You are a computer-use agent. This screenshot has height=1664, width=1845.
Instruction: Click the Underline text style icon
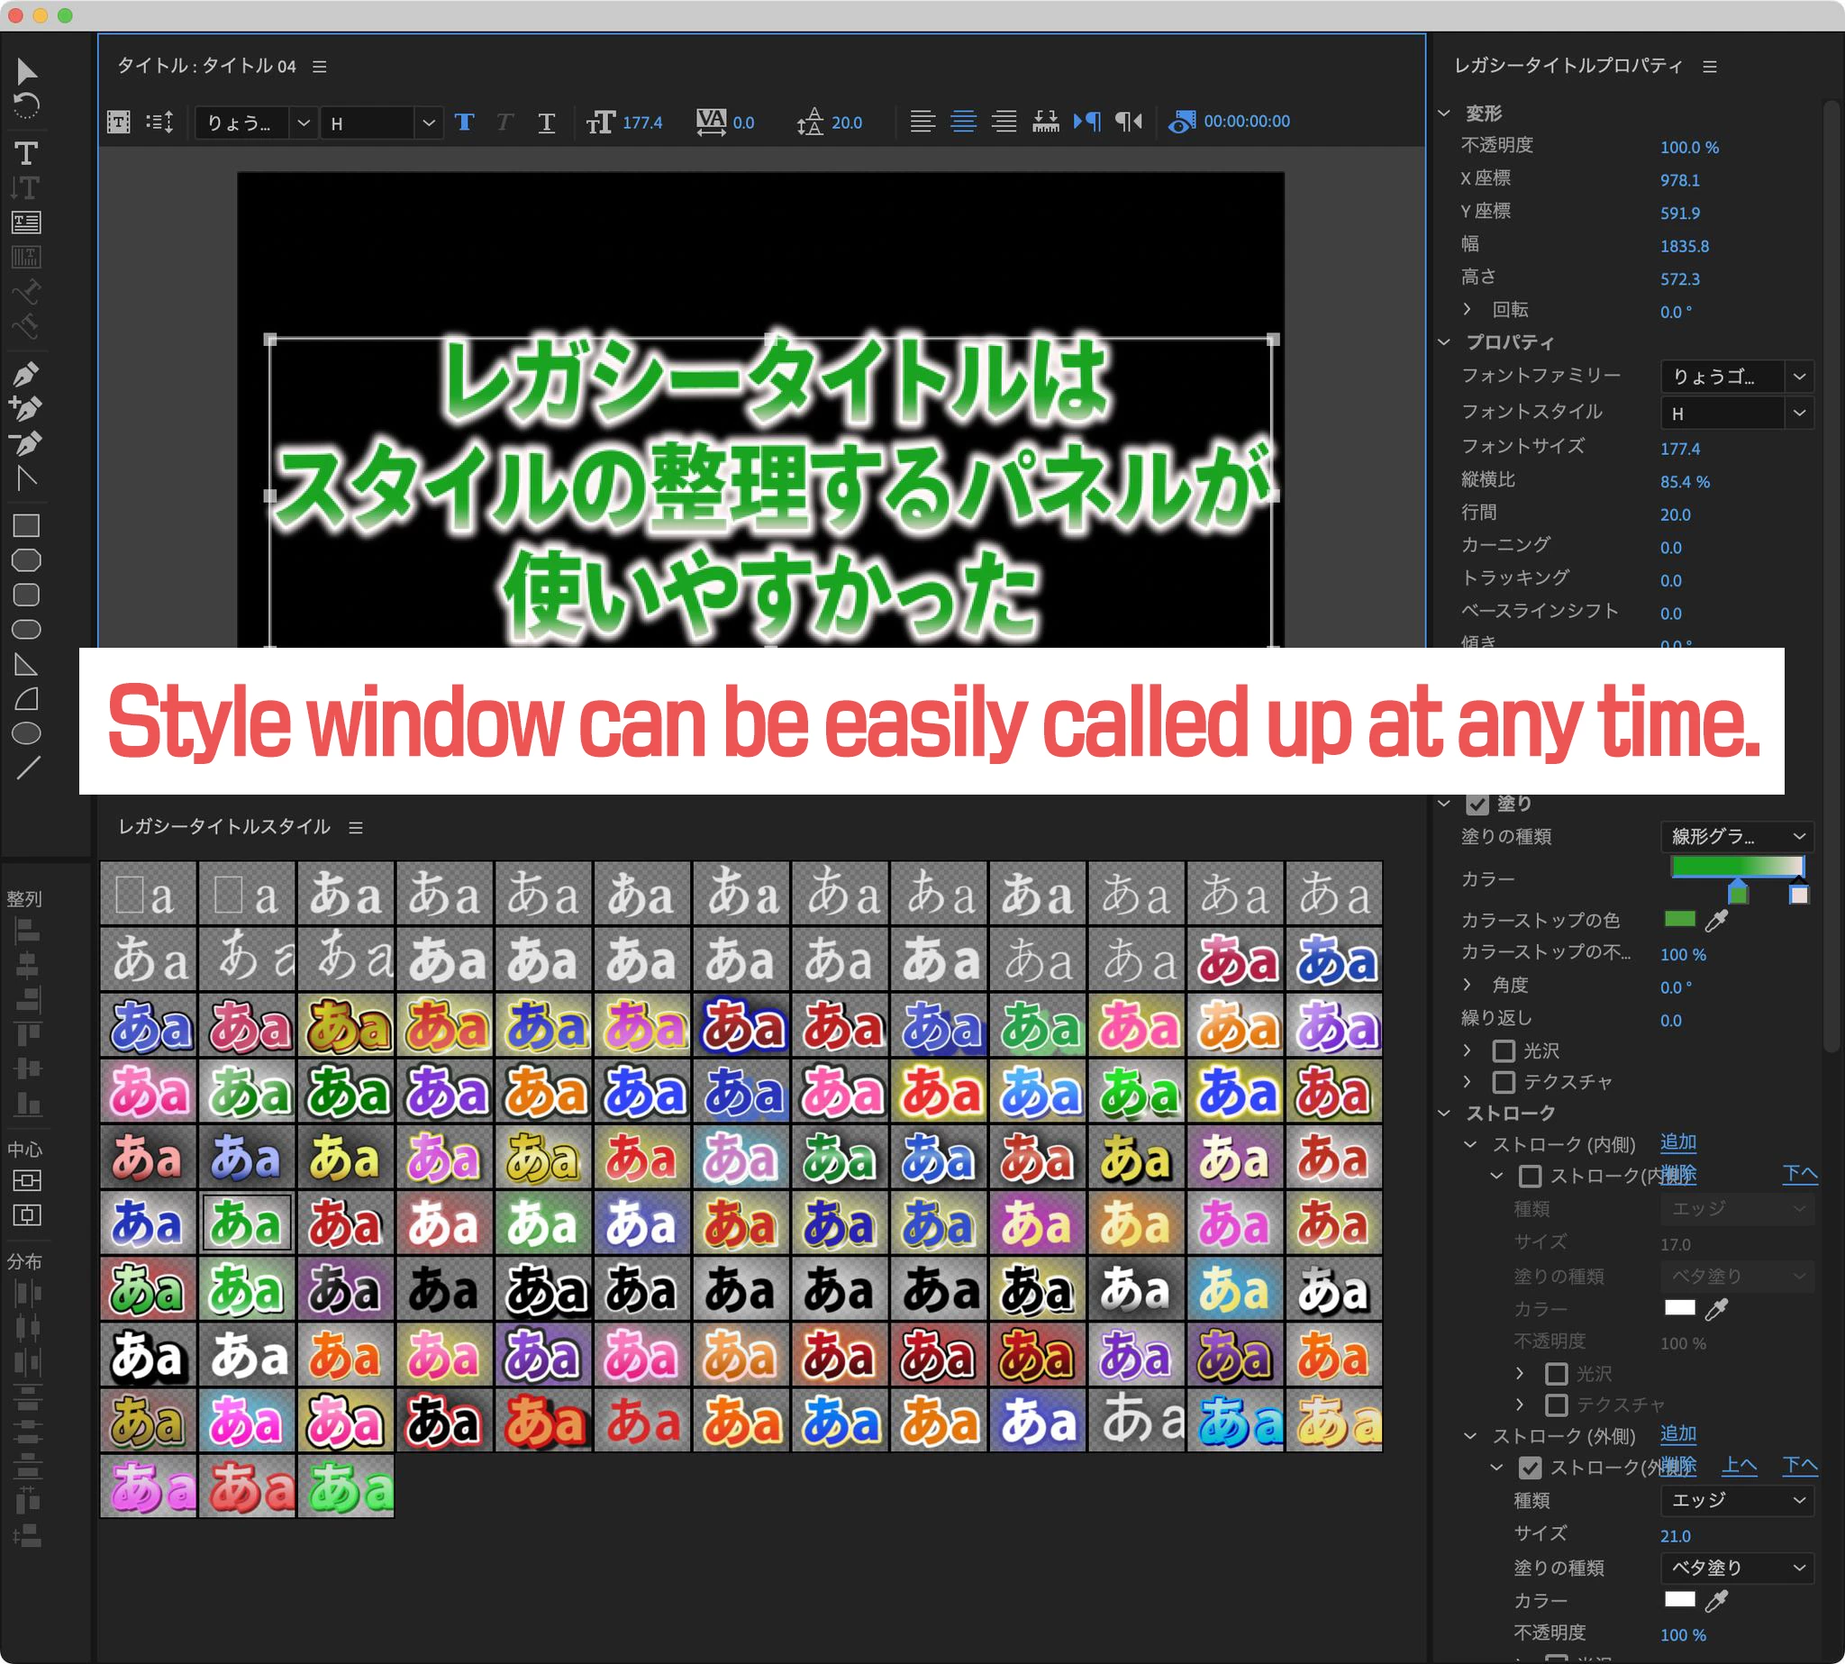[547, 122]
